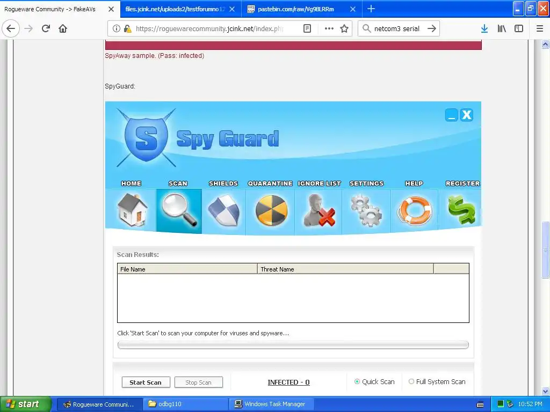The image size is (550, 412).
Task: Open the library bookshelf icon
Action: point(502,28)
